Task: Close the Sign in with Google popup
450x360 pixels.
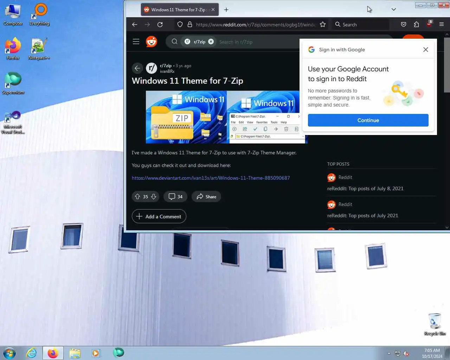Action: coord(426,50)
